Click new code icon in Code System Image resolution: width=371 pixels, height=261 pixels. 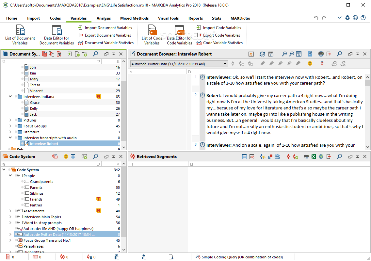coord(84,156)
